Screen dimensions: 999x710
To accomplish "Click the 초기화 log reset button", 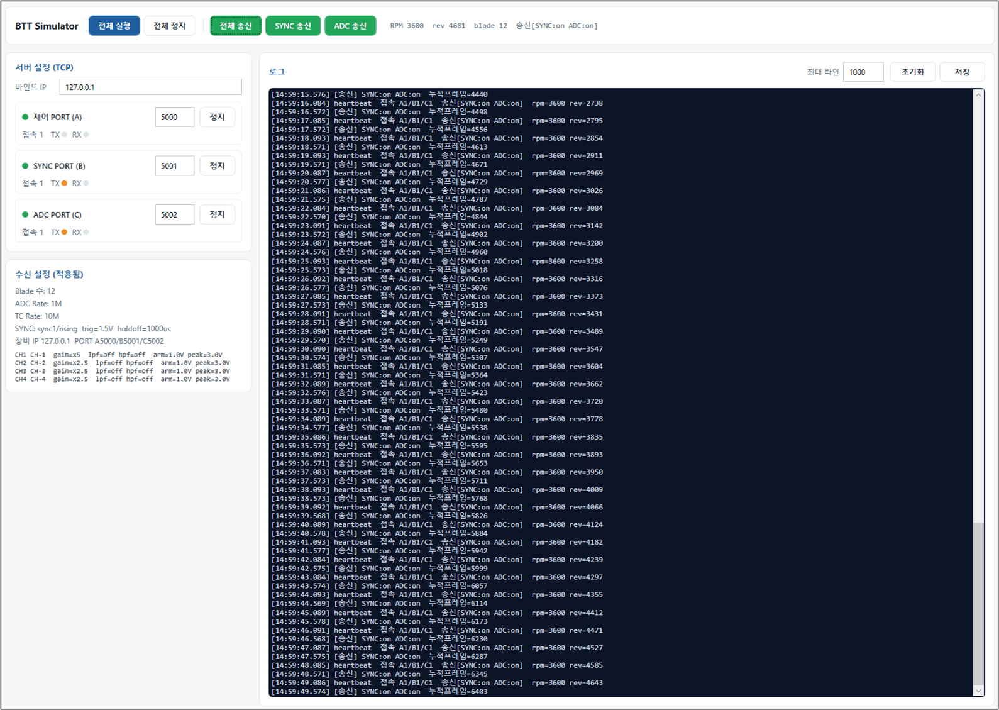I will coord(912,72).
